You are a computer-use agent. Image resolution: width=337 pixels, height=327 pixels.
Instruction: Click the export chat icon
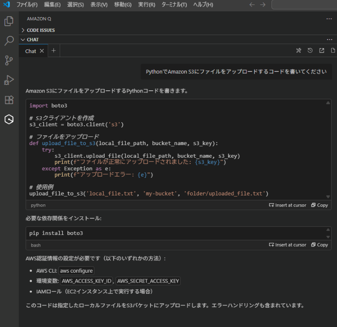point(322,51)
